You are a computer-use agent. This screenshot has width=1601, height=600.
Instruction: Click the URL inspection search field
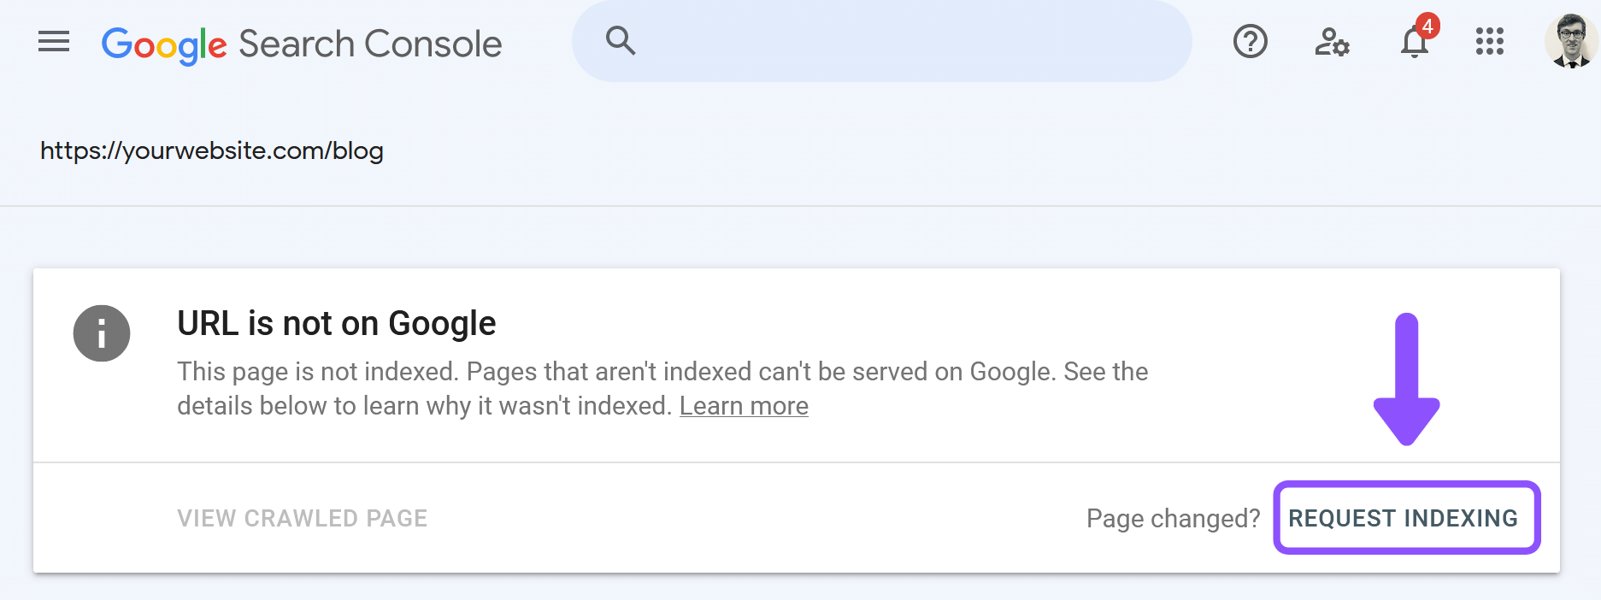881,41
